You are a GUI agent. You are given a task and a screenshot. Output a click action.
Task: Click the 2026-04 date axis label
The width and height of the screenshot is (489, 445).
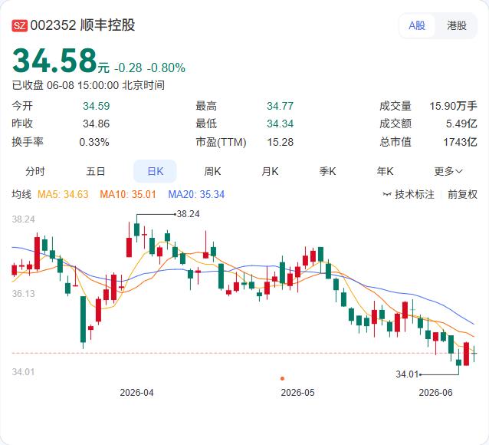click(x=136, y=392)
